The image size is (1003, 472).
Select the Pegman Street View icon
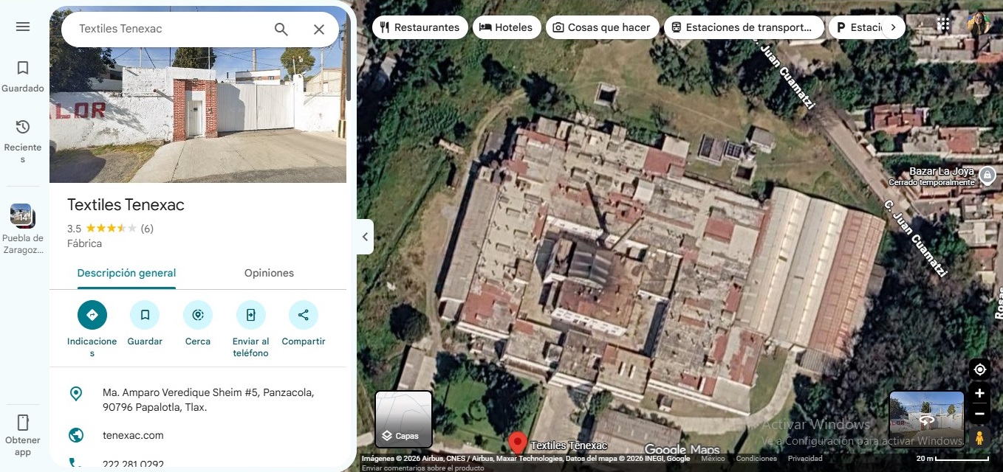pos(980,437)
